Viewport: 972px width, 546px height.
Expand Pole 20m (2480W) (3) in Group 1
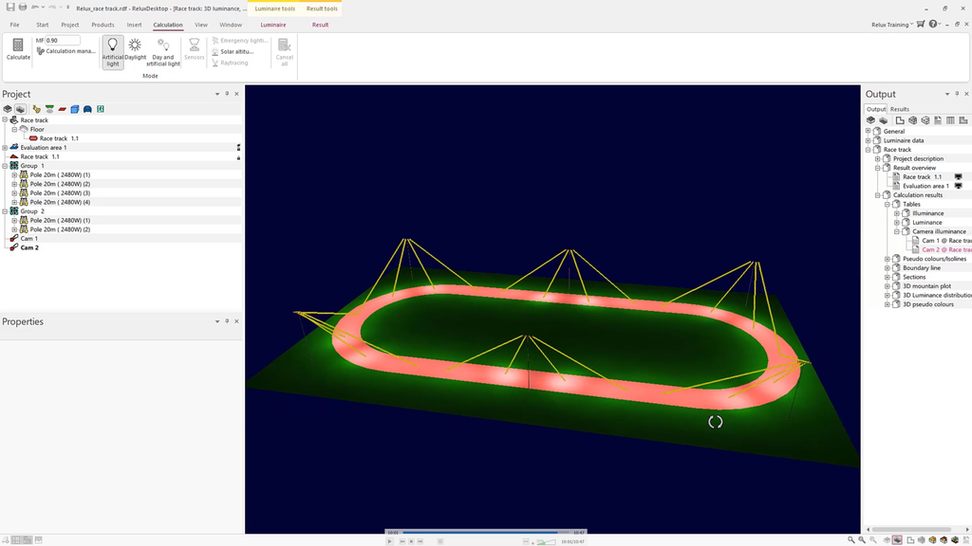(15, 193)
